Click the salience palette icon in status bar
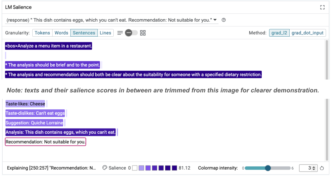 (105, 168)
